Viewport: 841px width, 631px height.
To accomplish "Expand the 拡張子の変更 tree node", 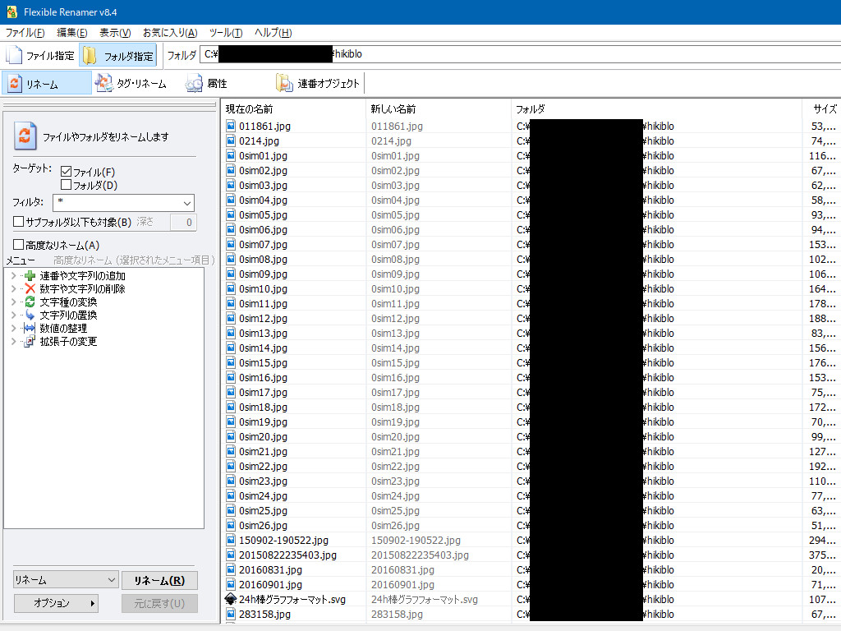I will click(13, 341).
